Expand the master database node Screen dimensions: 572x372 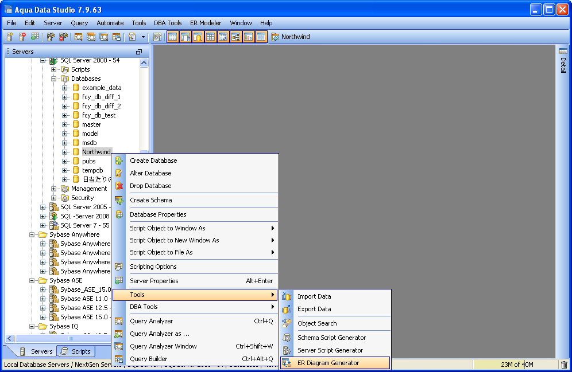[x=64, y=124]
